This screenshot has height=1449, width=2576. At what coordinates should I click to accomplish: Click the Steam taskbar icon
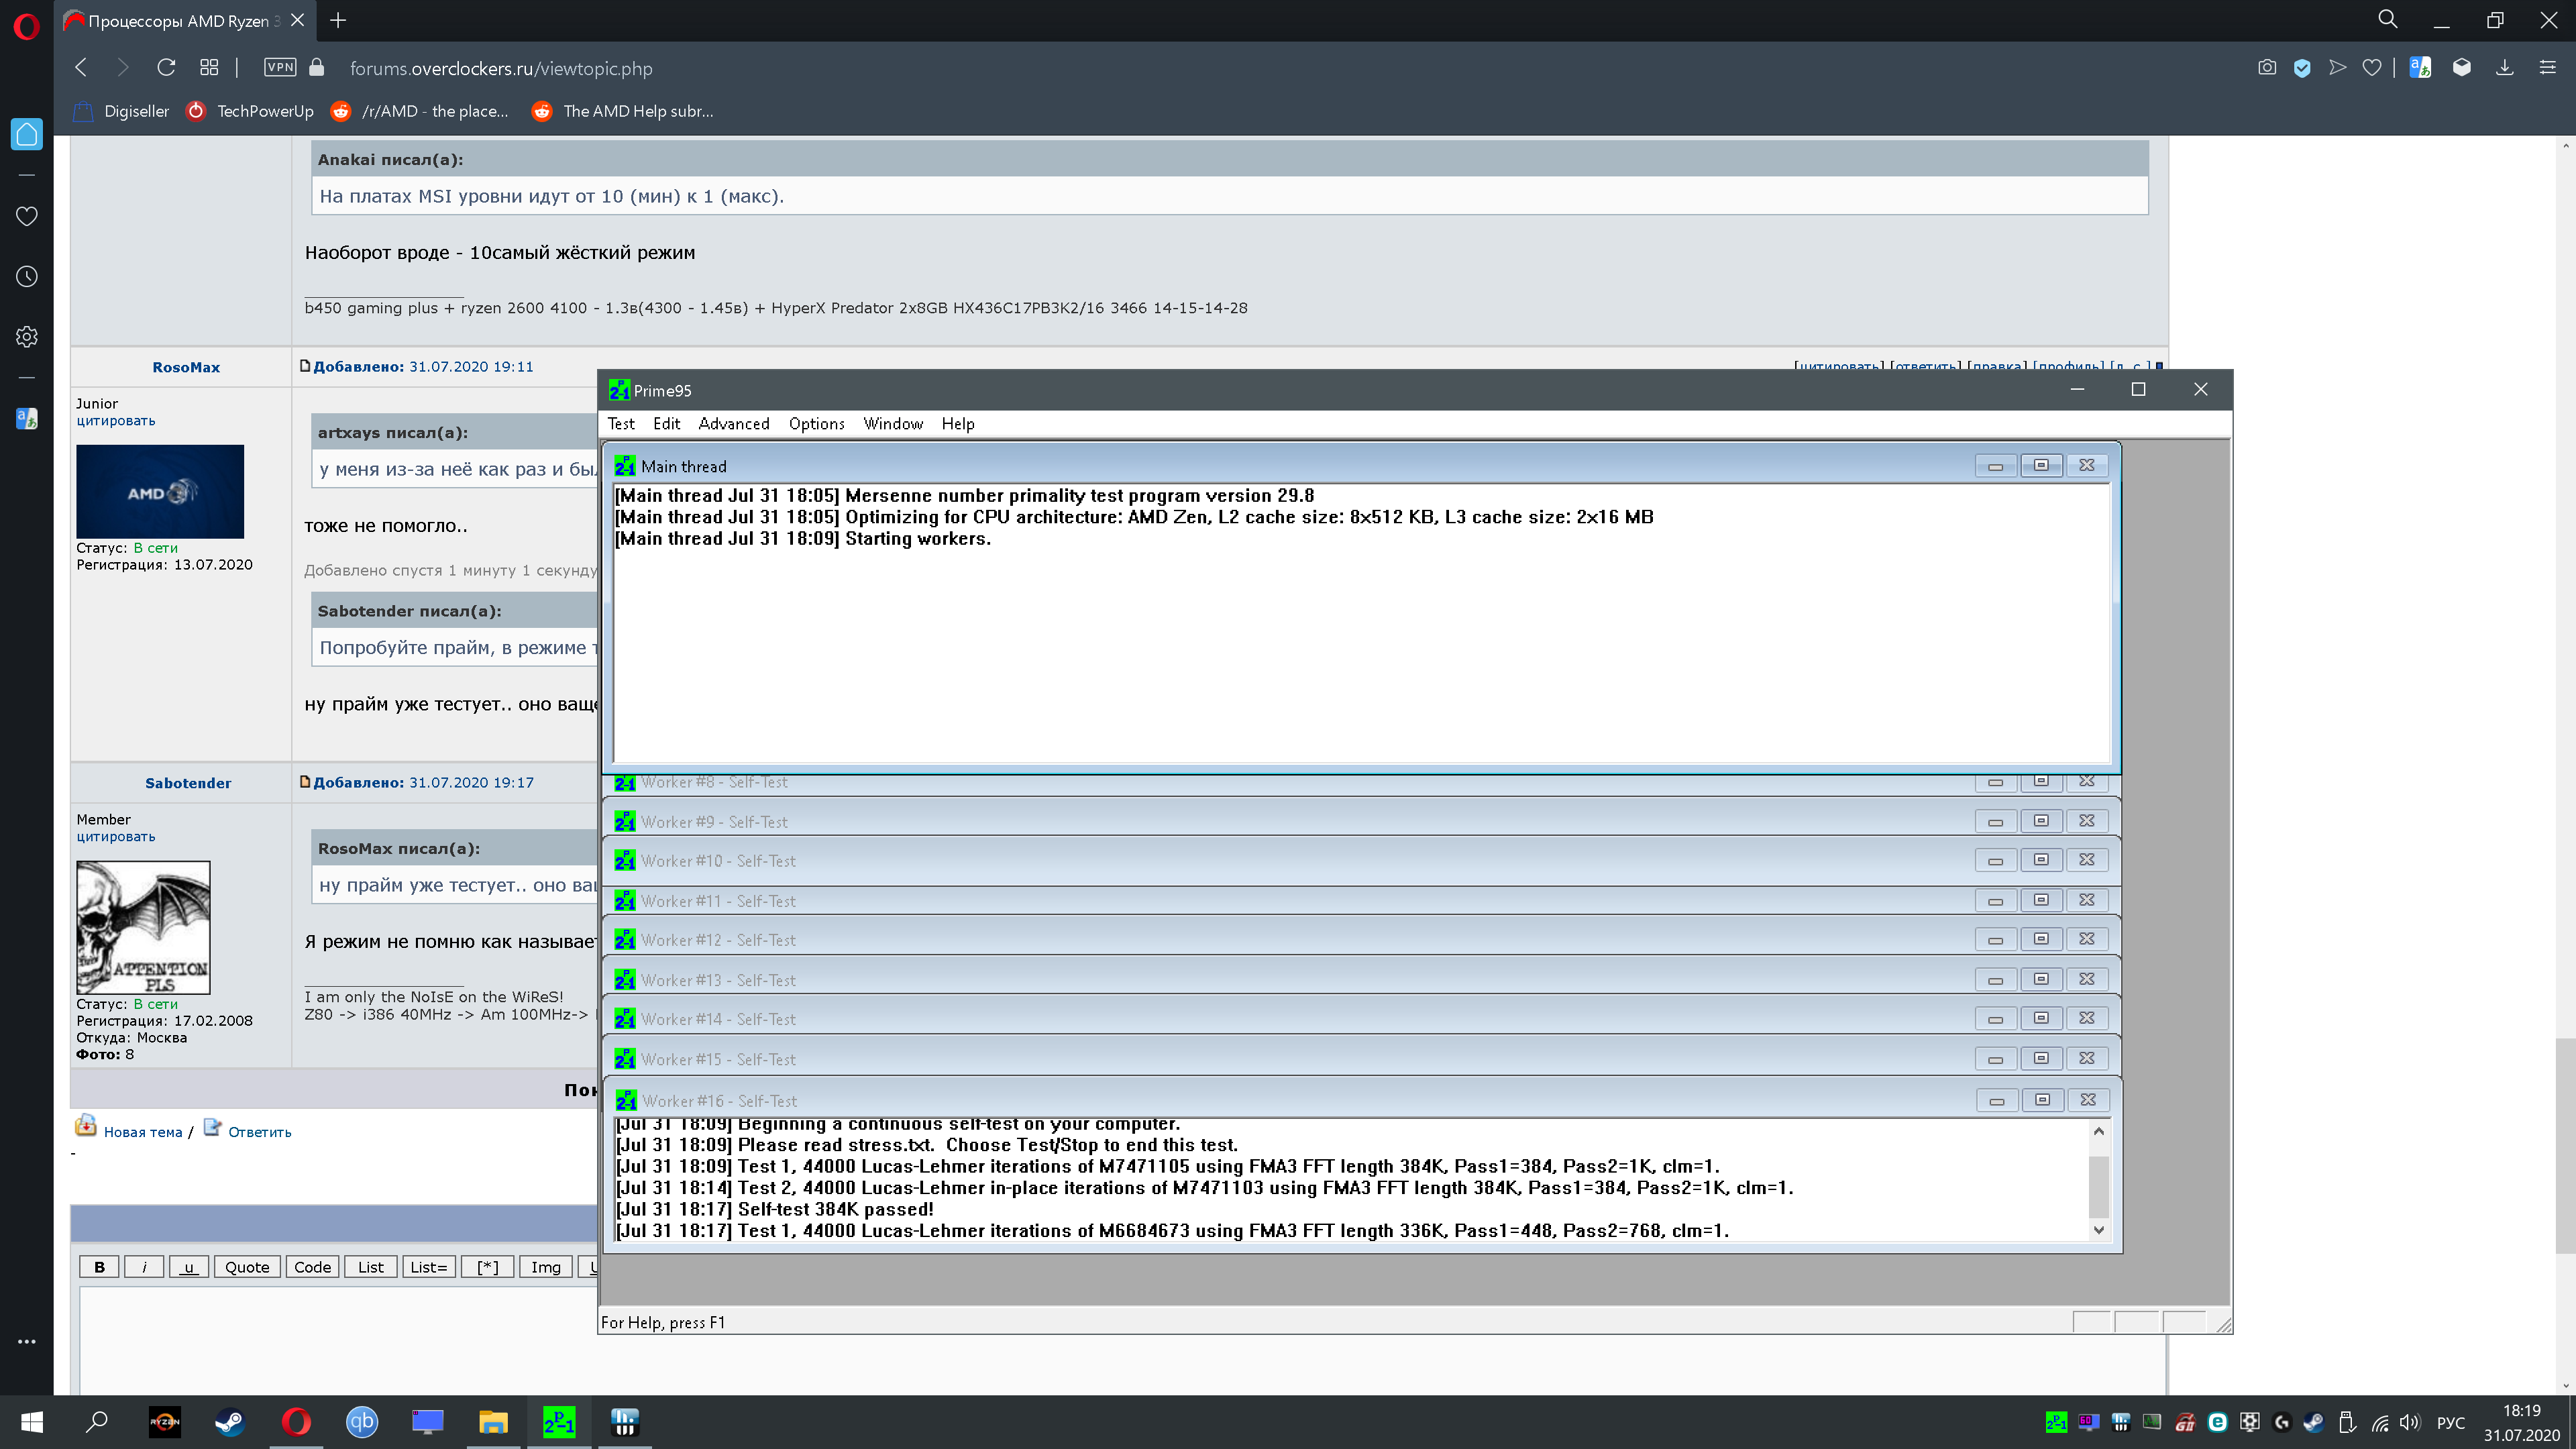(230, 1421)
